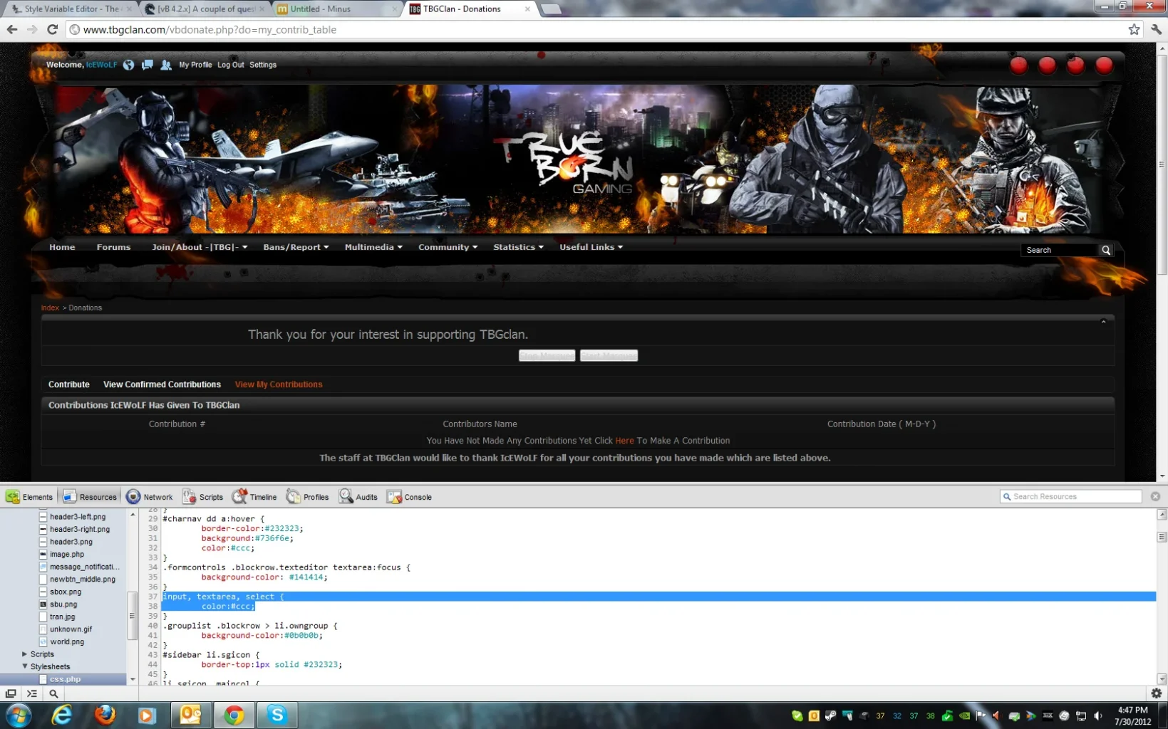Open Multimedia dropdown menu
Image resolution: width=1168 pixels, height=729 pixels.
(373, 247)
